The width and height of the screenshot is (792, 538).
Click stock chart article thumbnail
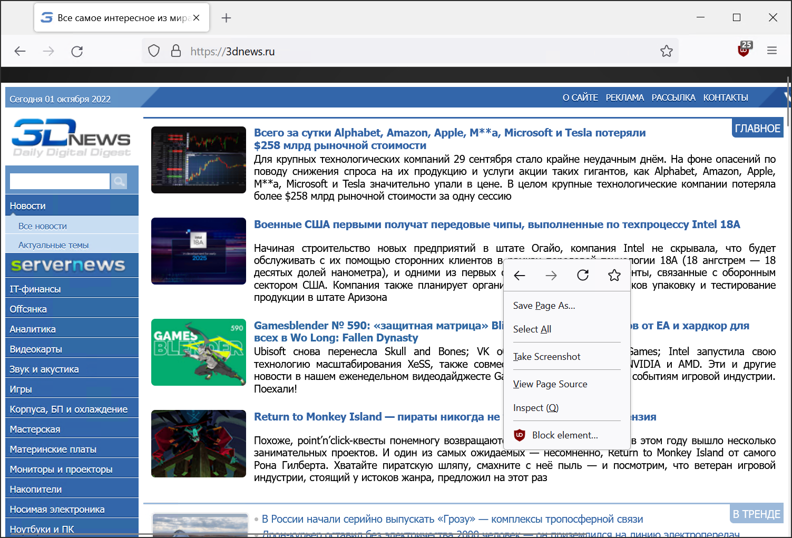(199, 160)
